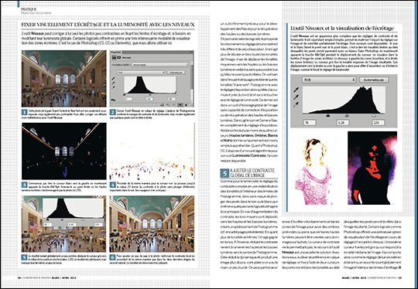Click white input slider in the L'outil Niveaux sidebar

click(x=374, y=115)
